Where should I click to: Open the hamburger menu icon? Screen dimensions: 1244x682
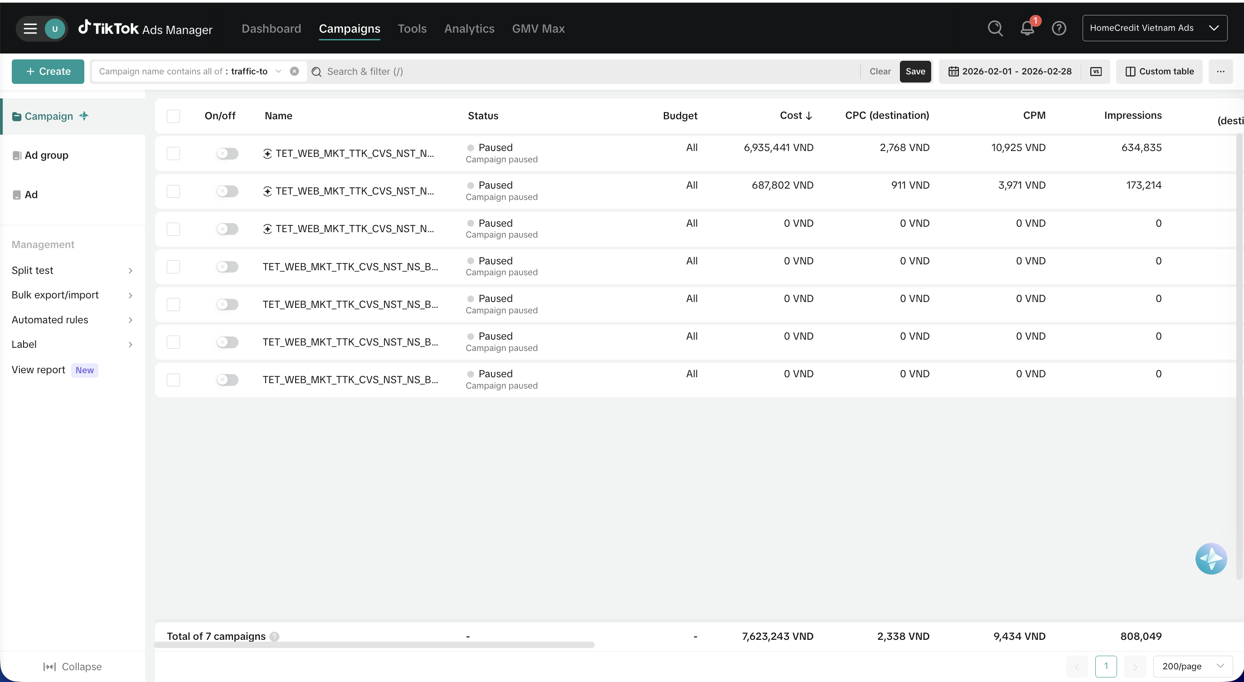tap(30, 29)
